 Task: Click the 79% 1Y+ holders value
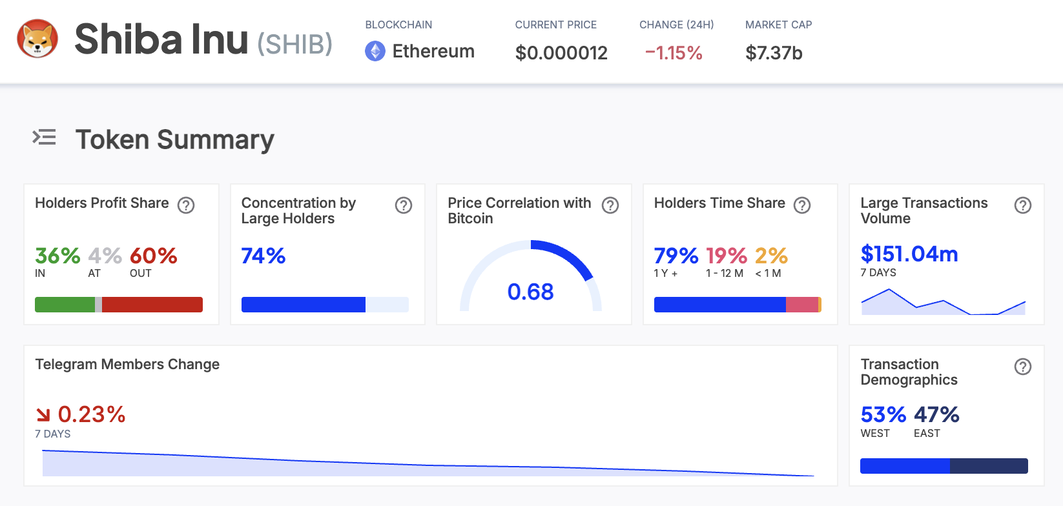676,256
